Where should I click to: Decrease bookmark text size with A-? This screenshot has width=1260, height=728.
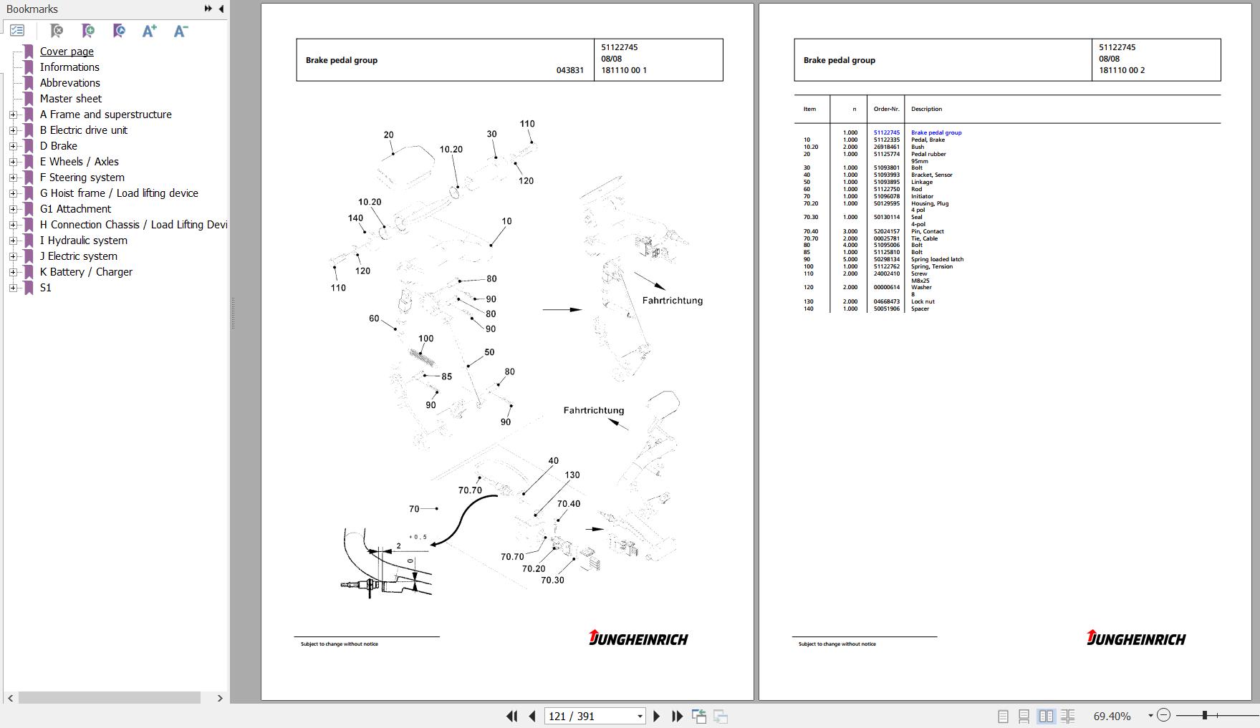(x=181, y=31)
